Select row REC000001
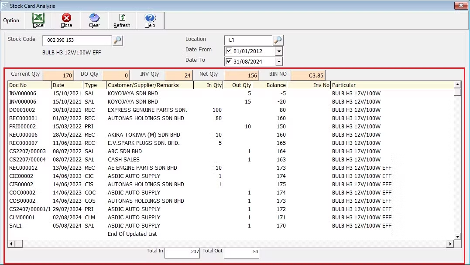The width and height of the screenshot is (470, 265). click(231, 118)
